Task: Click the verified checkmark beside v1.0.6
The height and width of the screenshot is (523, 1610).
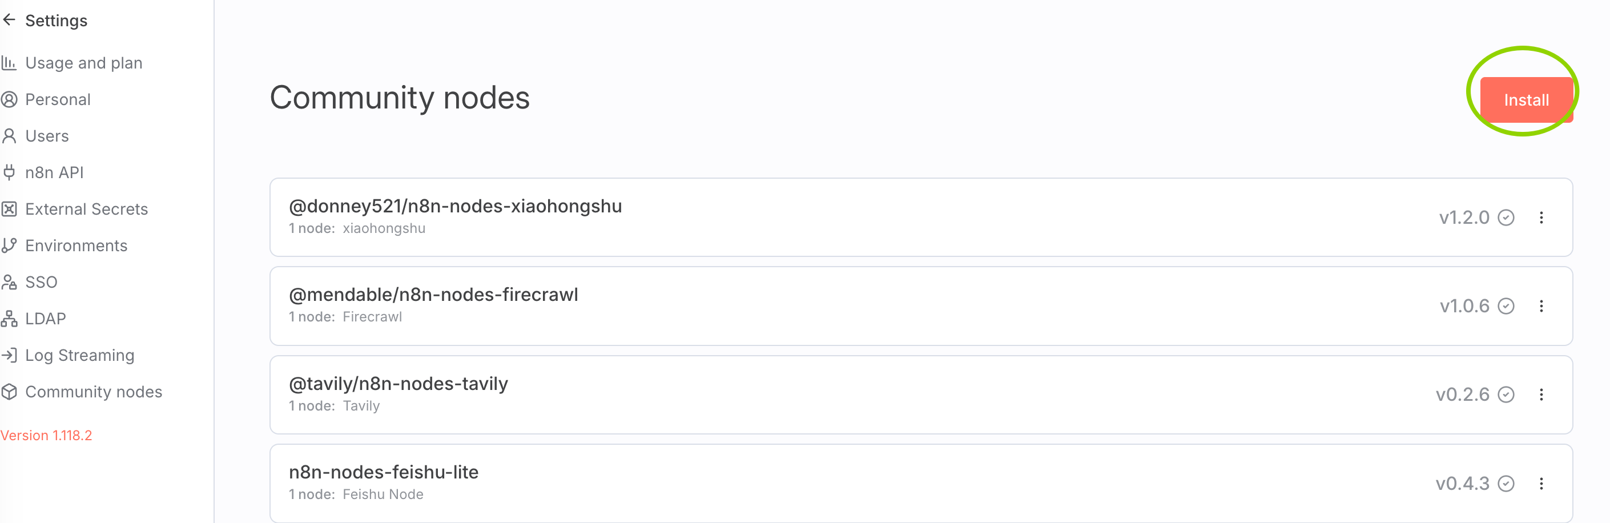Action: point(1506,306)
